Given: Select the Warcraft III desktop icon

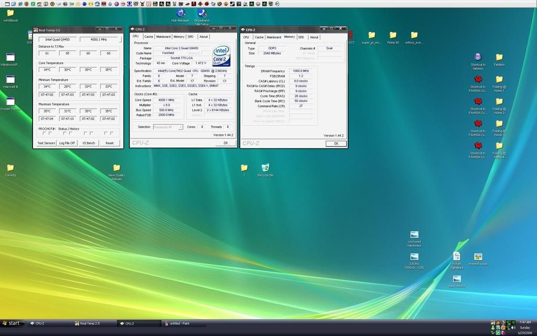Looking at the screenshot, I should pyautogui.click(x=10, y=81).
